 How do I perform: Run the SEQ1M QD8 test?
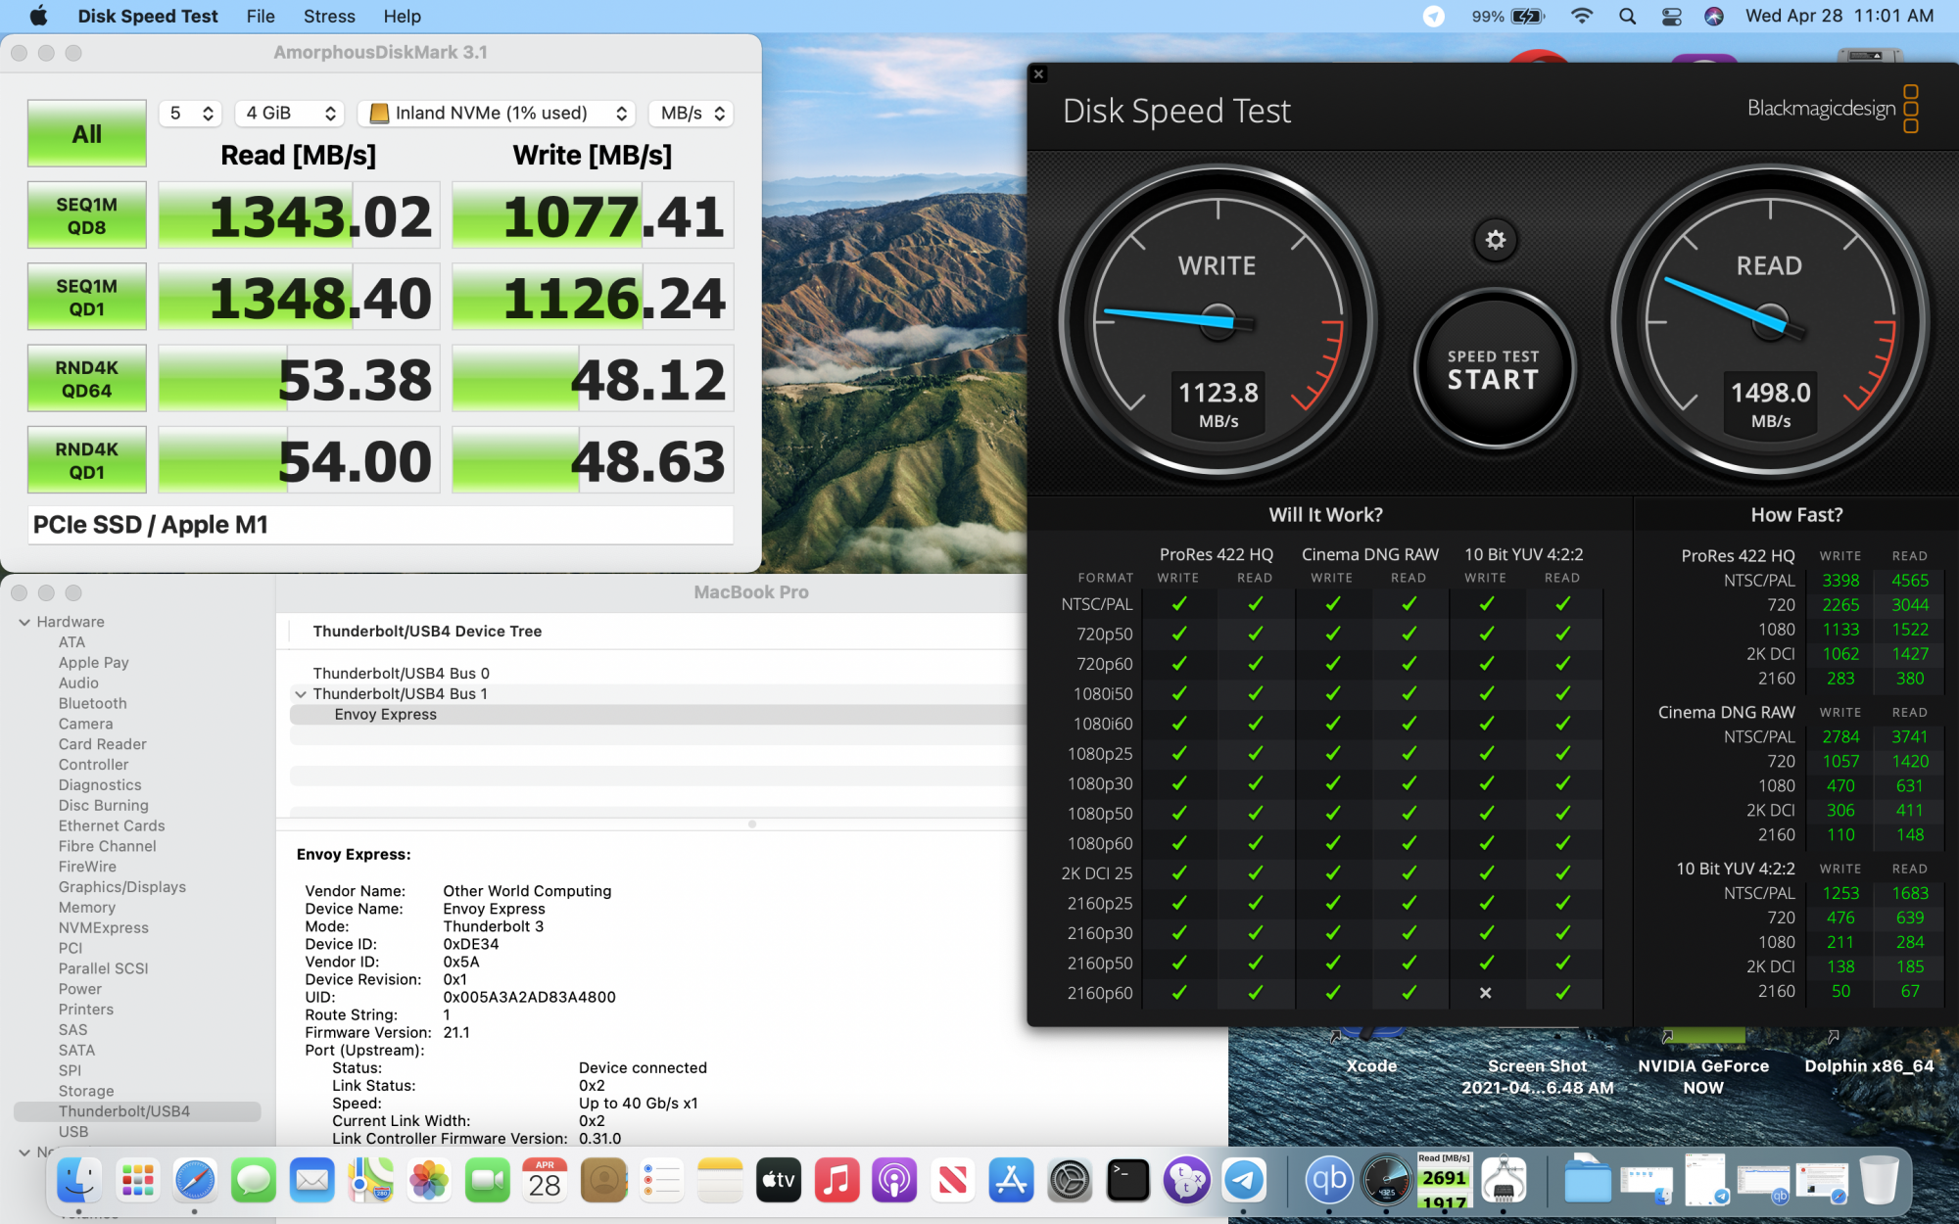(x=87, y=216)
